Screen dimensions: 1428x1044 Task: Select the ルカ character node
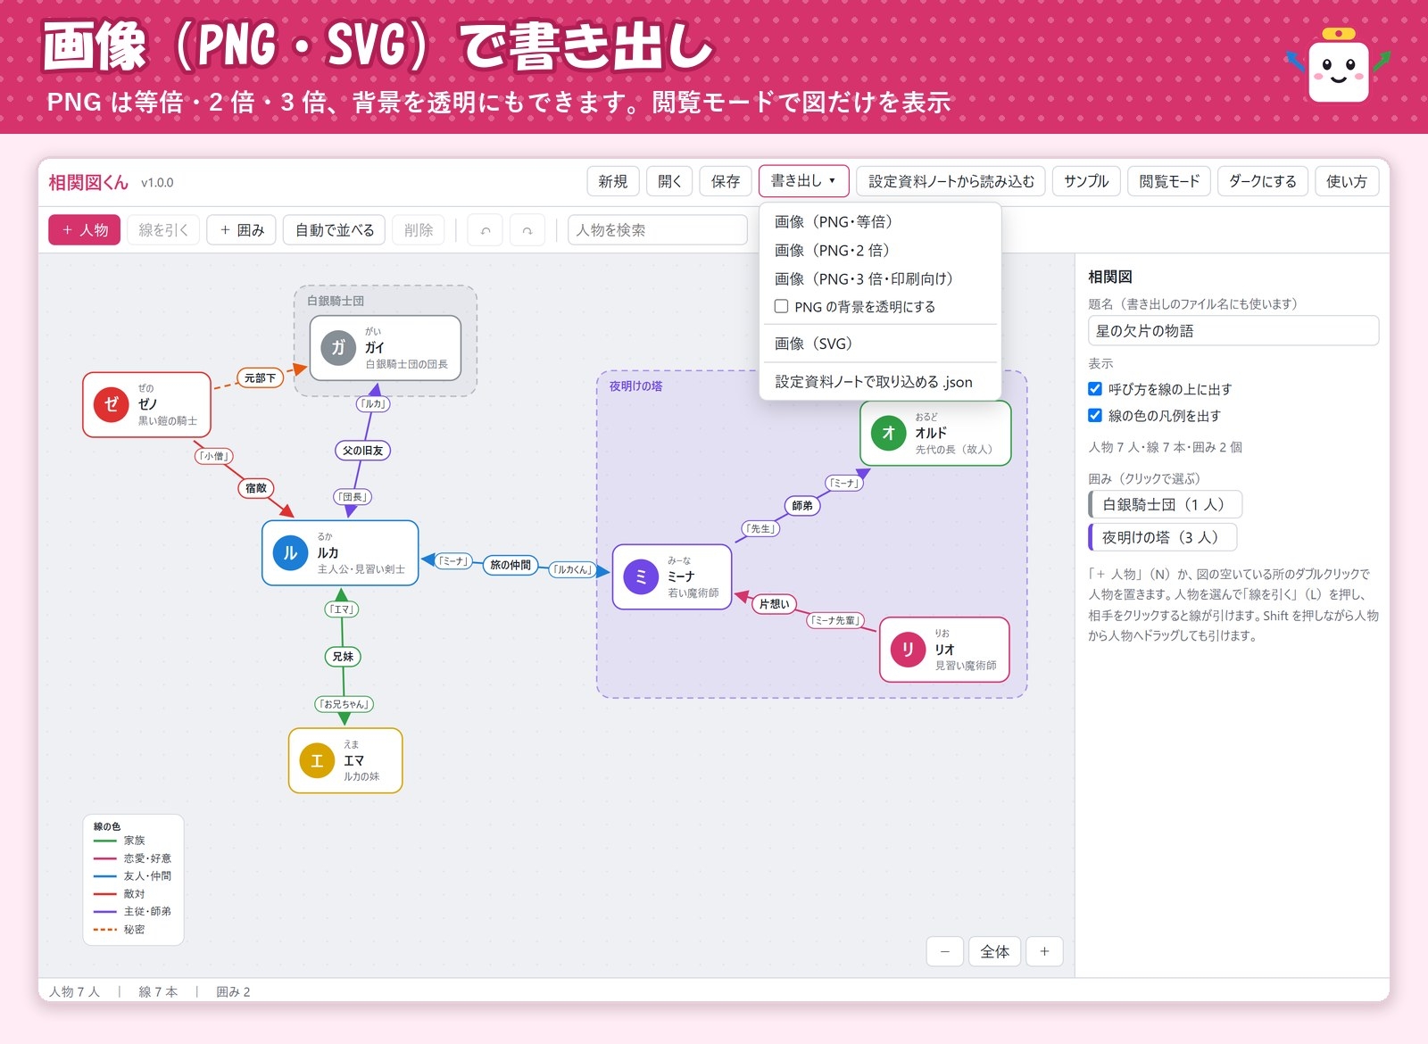click(x=340, y=553)
